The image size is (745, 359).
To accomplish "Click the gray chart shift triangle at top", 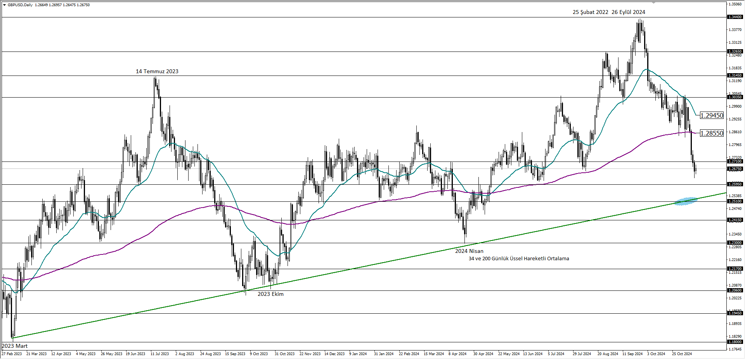I will [653, 3].
